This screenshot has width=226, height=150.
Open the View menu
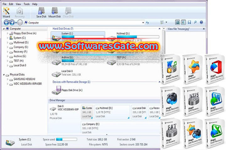(x=18, y=4)
